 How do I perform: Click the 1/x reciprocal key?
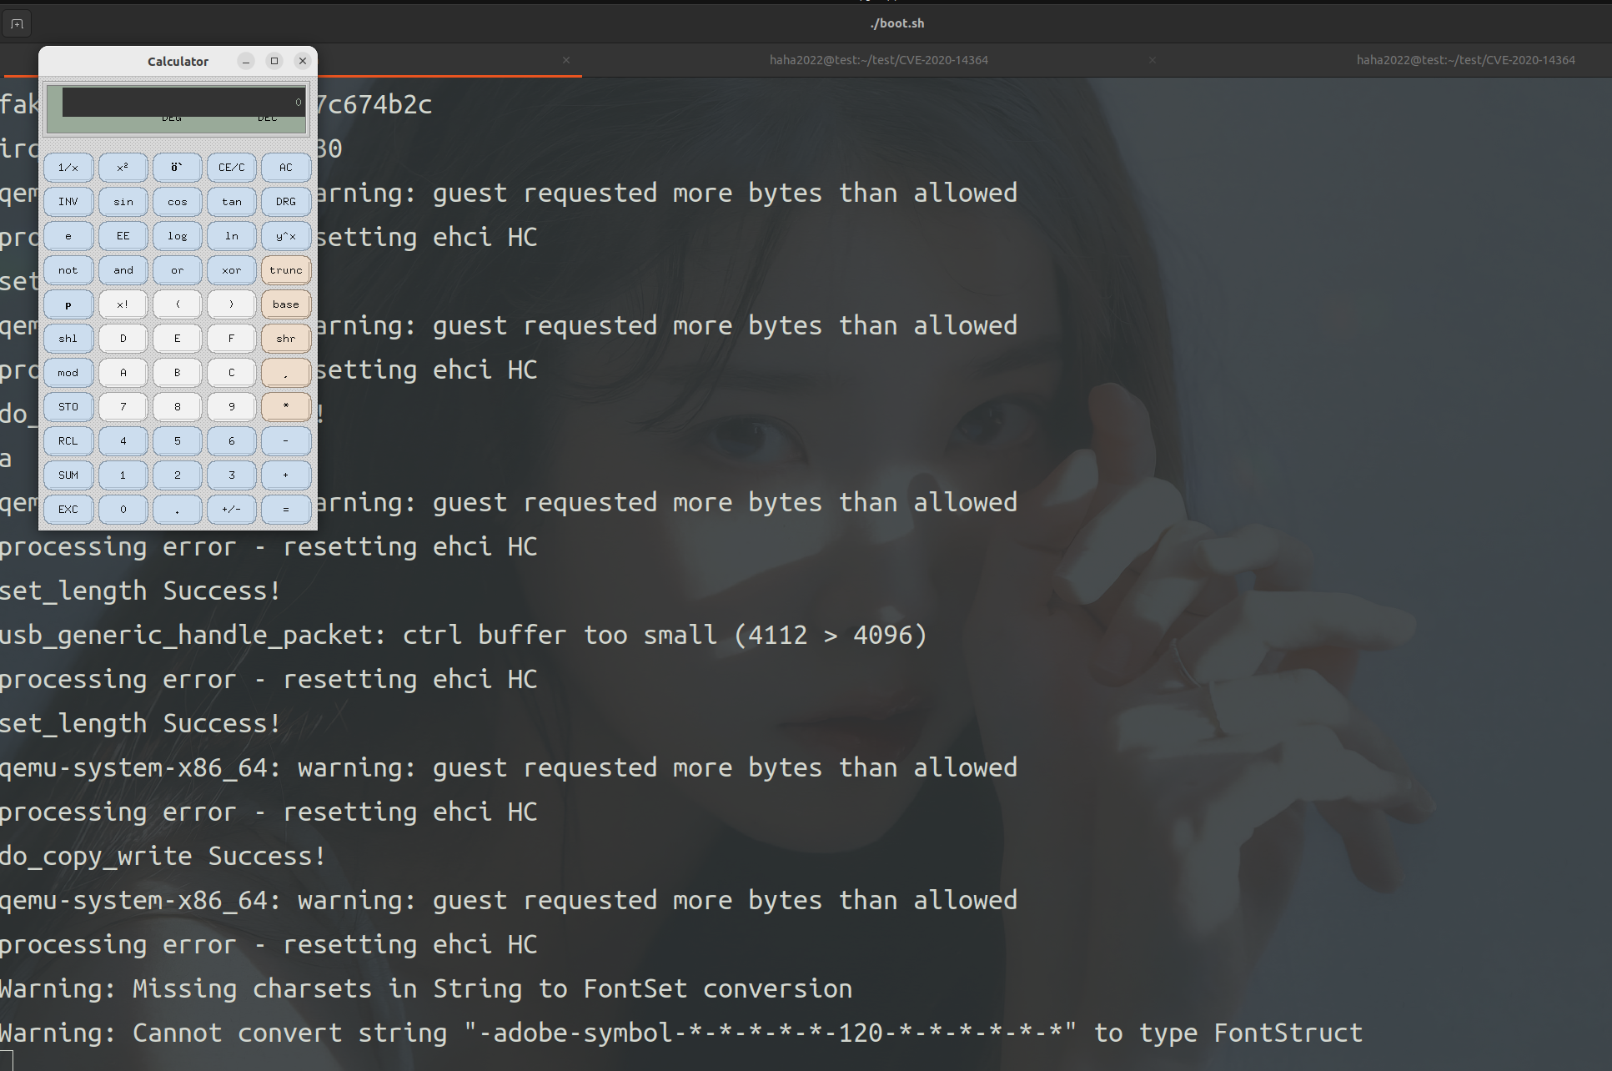[68, 168]
